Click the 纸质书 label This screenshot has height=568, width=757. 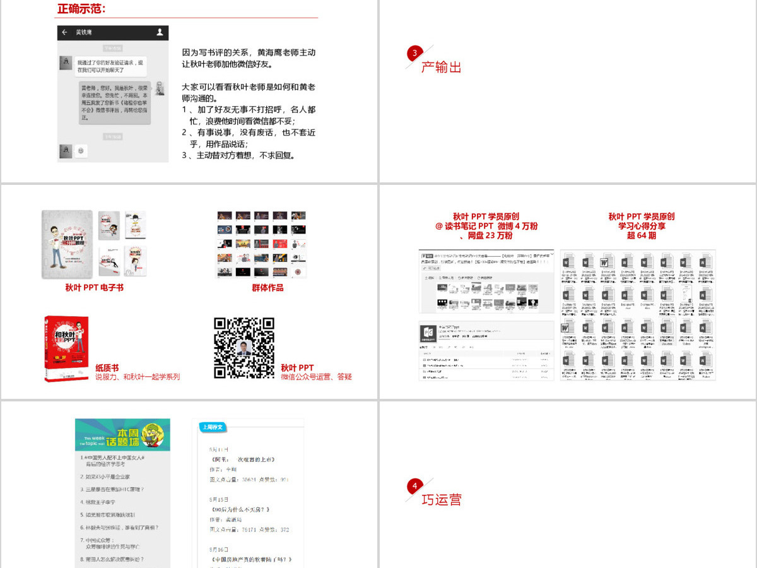point(107,368)
